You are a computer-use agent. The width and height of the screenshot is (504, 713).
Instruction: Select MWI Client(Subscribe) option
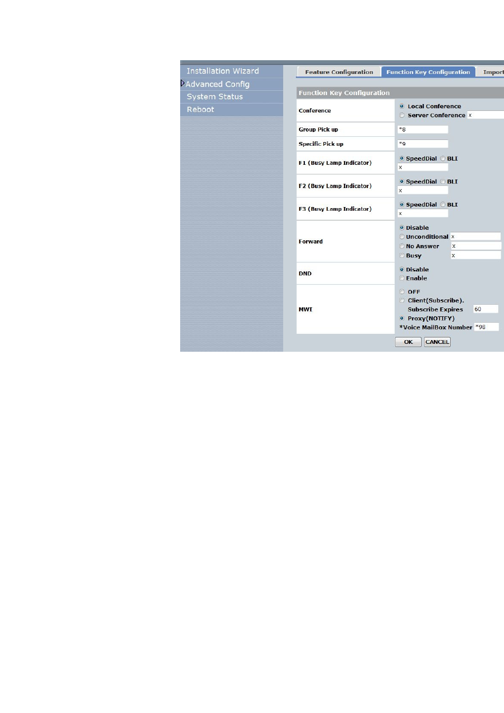click(x=402, y=301)
